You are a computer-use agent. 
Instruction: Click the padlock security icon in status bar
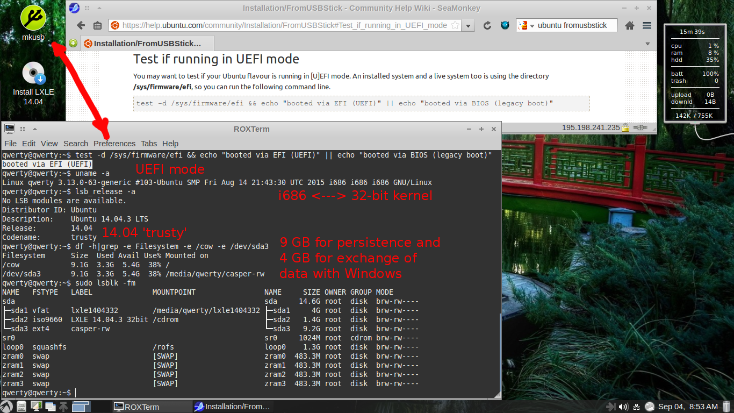pos(625,128)
